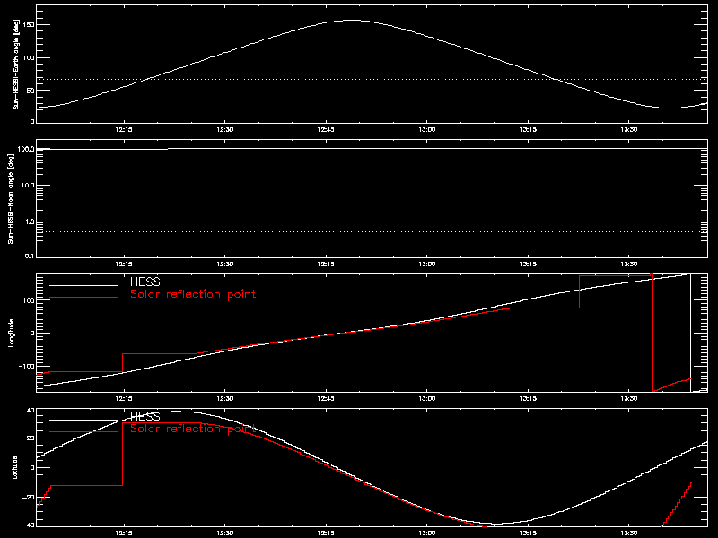This screenshot has width=718, height=538.
Task: Click tick value 150 on Earth angle axis
Action: tap(29, 25)
